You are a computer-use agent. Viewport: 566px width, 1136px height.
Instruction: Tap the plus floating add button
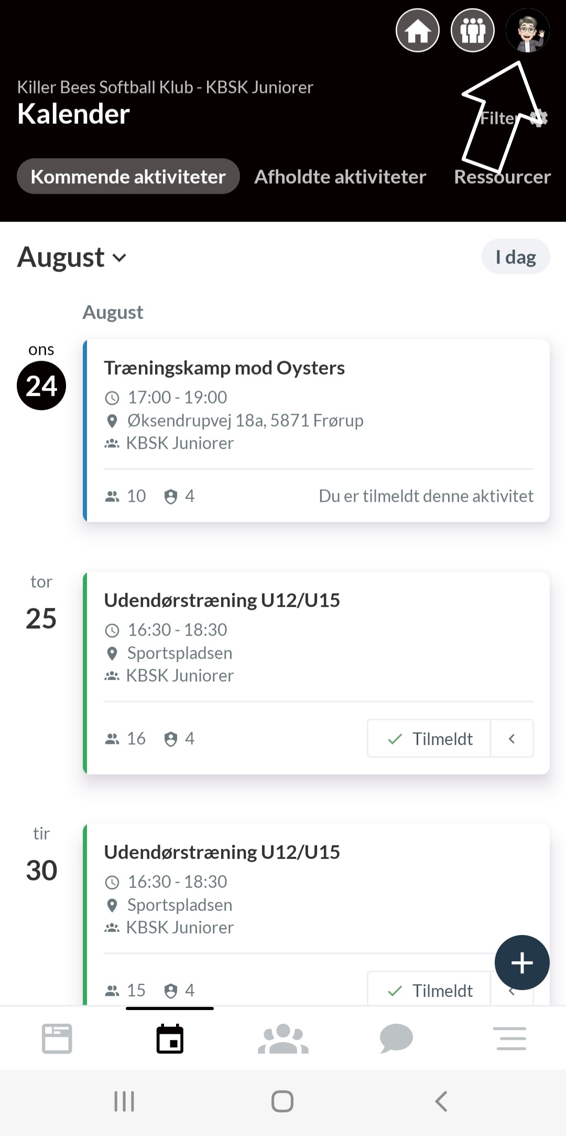click(522, 962)
